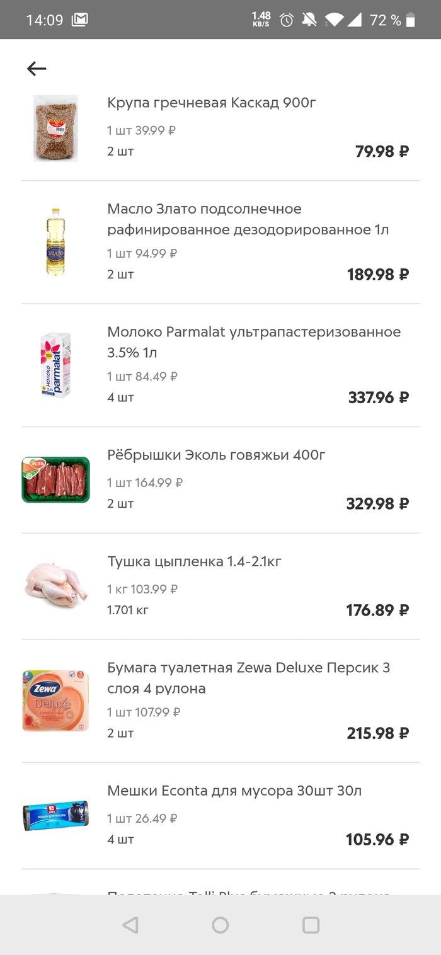441x955 pixels.
Task: Tap the back arrow at top
Action: click(37, 69)
